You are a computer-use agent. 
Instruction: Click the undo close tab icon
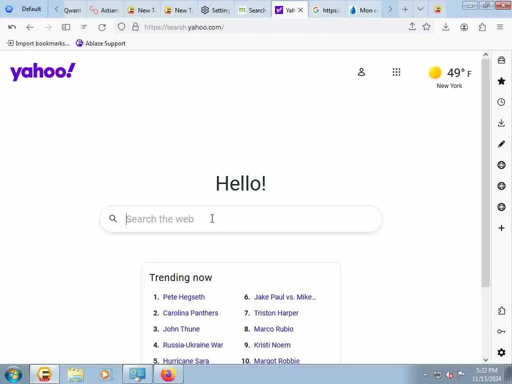click(x=12, y=27)
